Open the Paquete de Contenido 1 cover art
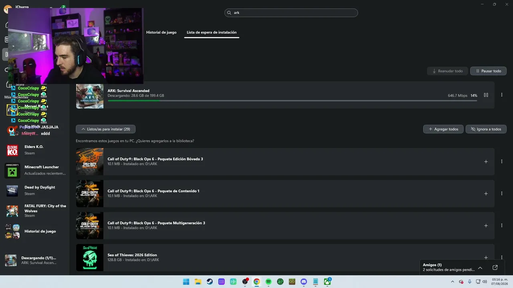The image size is (513, 288). click(90, 194)
